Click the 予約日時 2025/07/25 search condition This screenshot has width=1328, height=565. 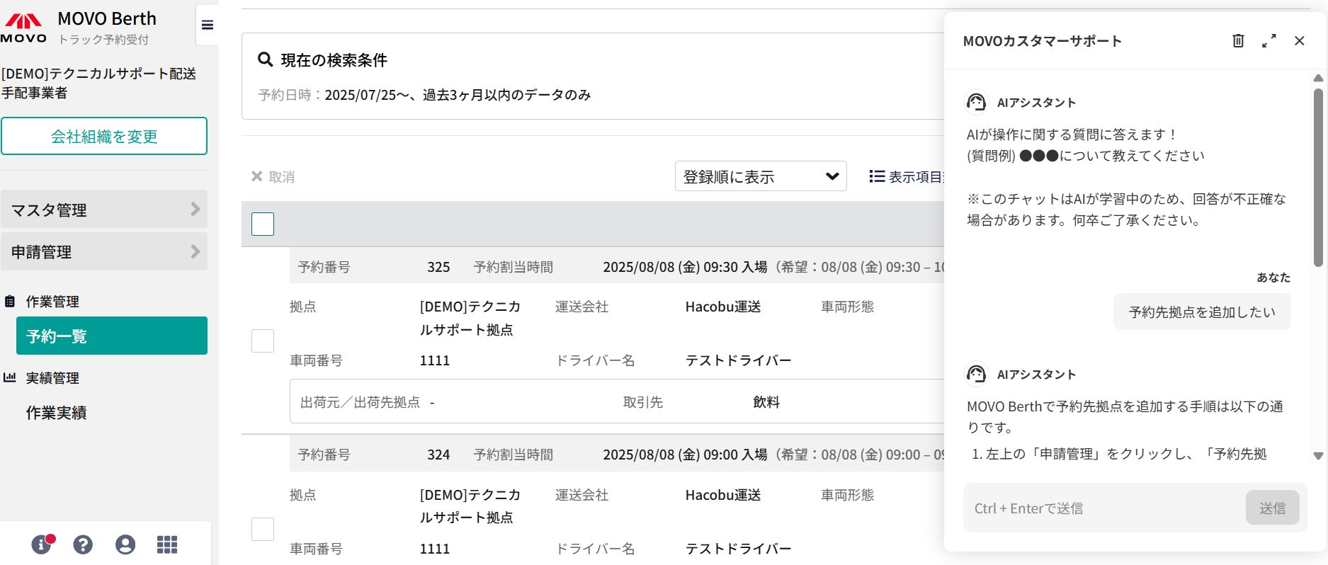425,95
